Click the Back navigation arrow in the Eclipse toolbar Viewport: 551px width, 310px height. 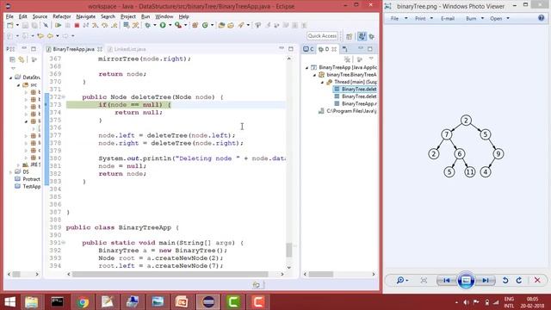coord(50,36)
